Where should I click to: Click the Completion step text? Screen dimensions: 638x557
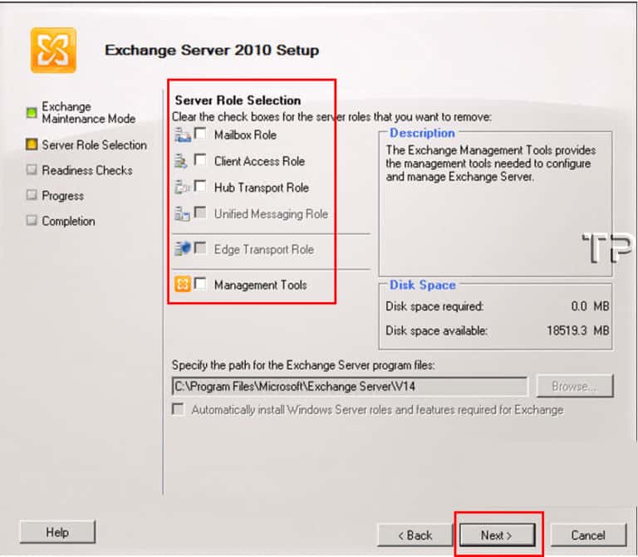coord(68,221)
